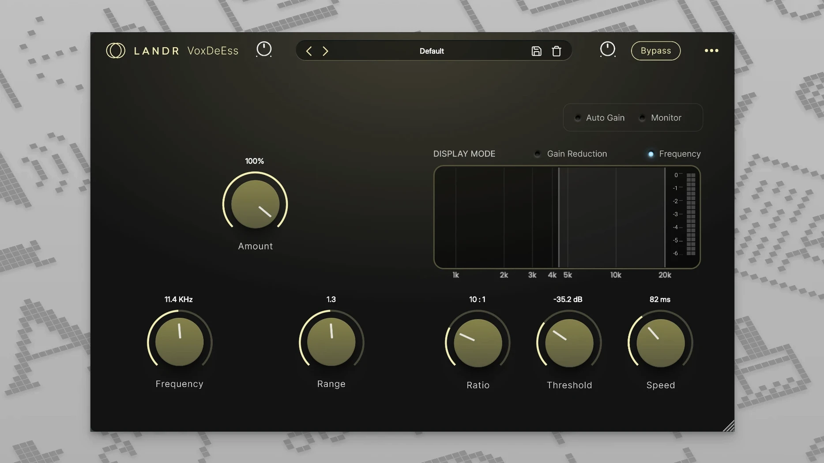Click the output gain dial left of Bypass
This screenshot has width=824, height=463.
pyautogui.click(x=607, y=49)
